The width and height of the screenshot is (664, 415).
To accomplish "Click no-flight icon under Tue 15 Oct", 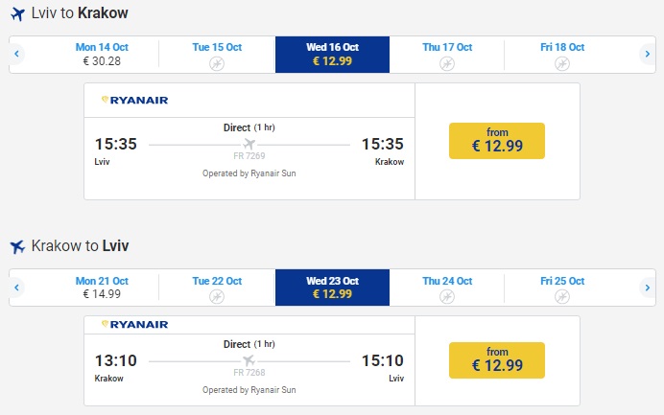I will click(217, 63).
